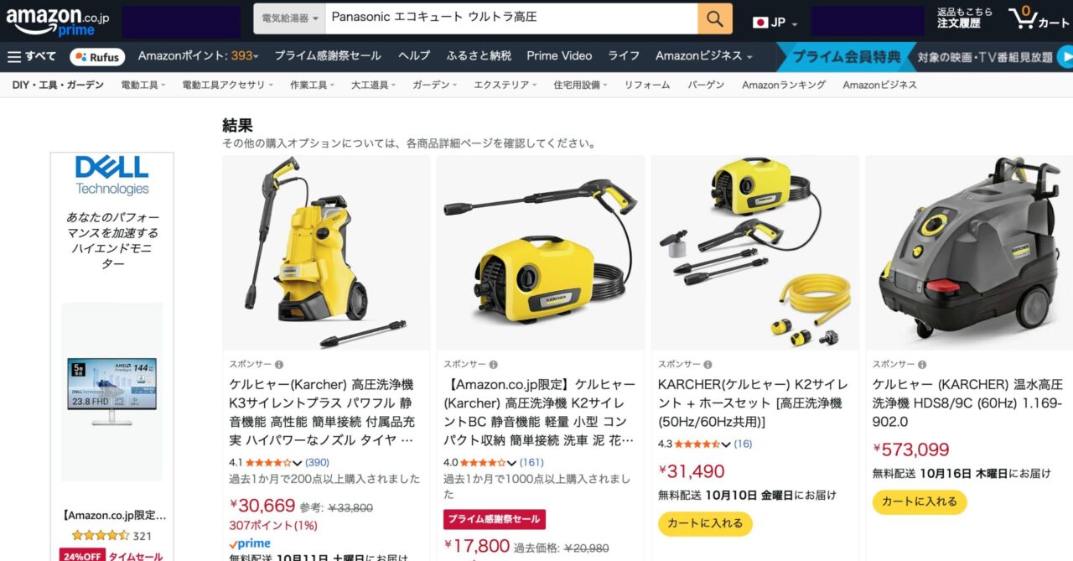The image size is (1073, 561).
Task: Add the 31,490 yen K2サイレント to cart
Action: [706, 523]
